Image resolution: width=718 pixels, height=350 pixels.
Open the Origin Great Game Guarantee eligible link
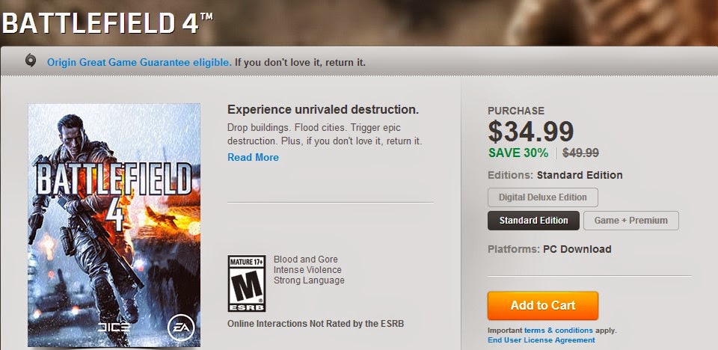click(138, 62)
